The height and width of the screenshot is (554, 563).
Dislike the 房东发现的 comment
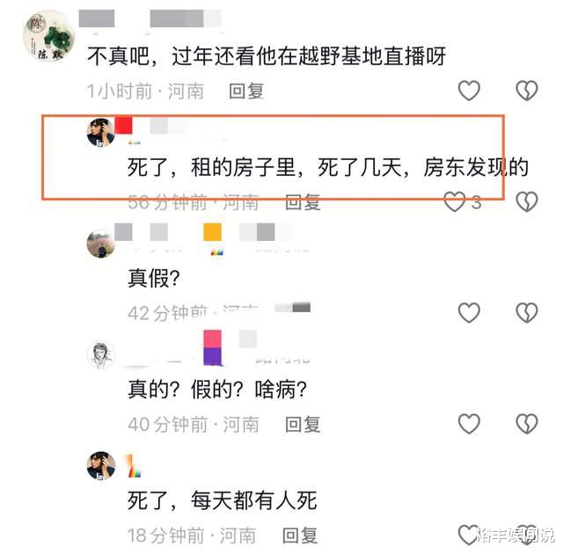point(527,201)
